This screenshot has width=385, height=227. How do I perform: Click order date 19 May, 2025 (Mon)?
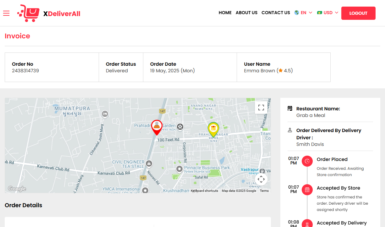pyautogui.click(x=173, y=71)
